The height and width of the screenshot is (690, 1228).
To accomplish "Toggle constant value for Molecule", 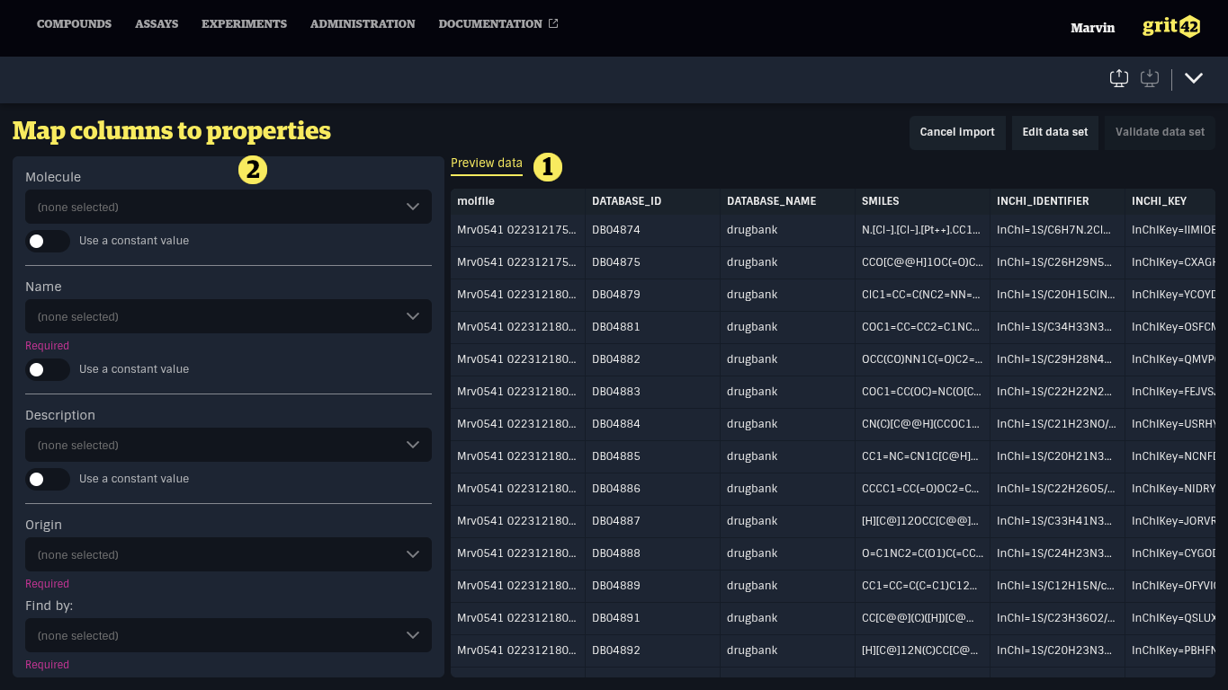I will (48, 241).
